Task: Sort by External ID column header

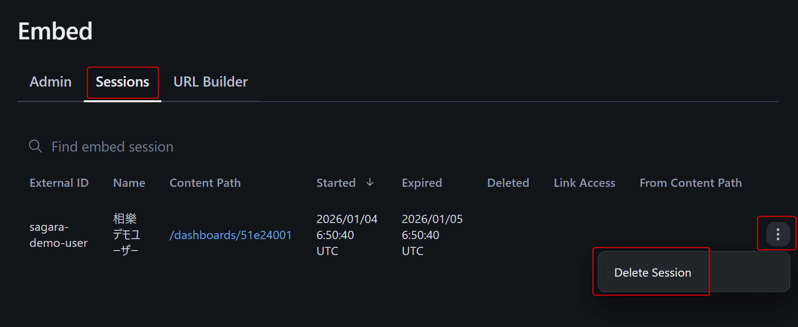Action: [59, 183]
